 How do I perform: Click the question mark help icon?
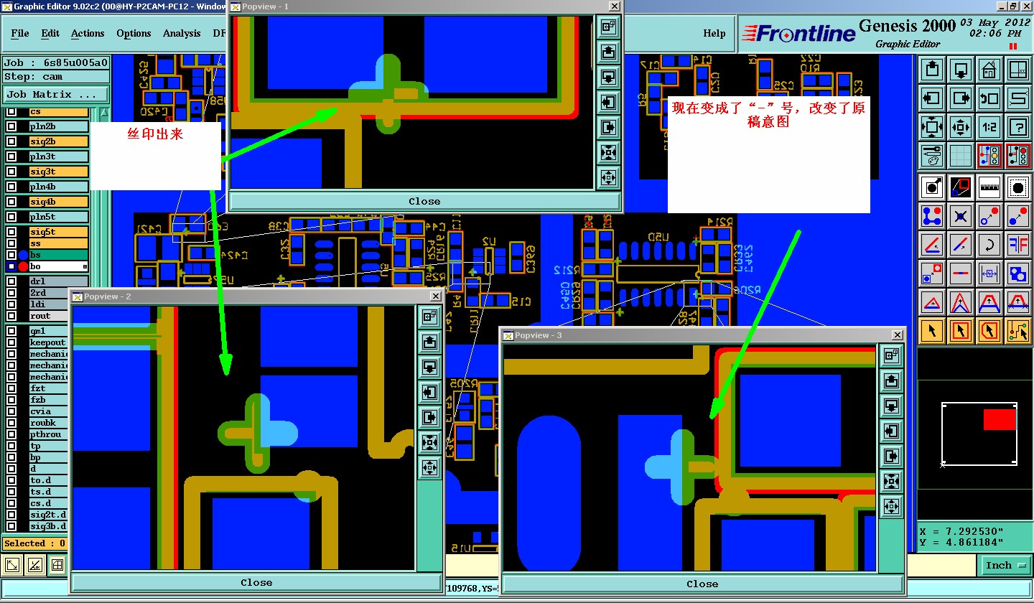click(x=1018, y=127)
